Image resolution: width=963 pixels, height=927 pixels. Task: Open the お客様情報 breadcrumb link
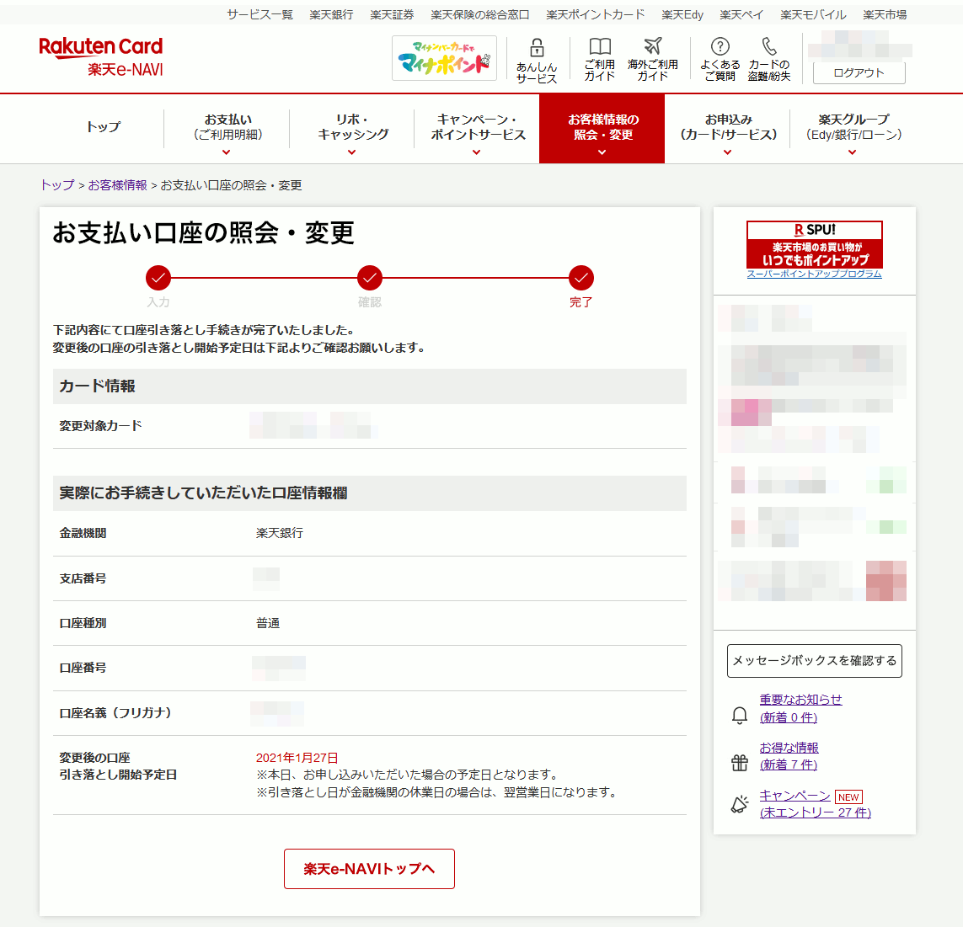117,185
